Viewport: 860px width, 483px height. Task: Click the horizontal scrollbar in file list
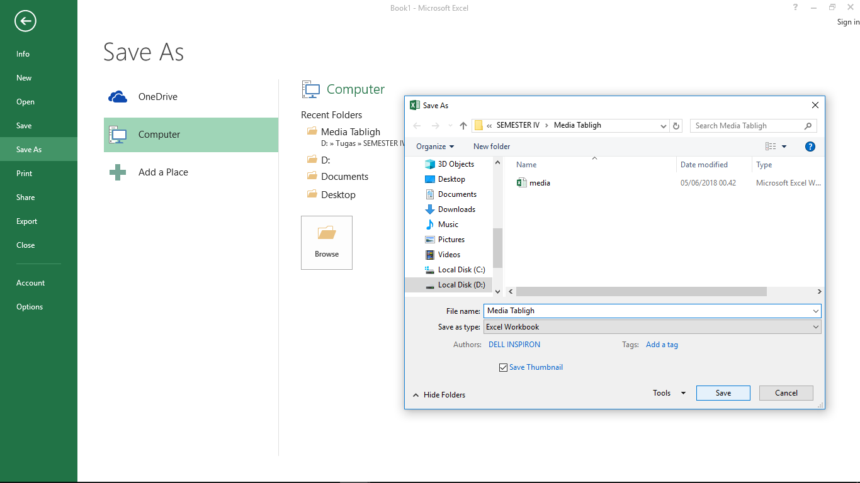tap(641, 292)
